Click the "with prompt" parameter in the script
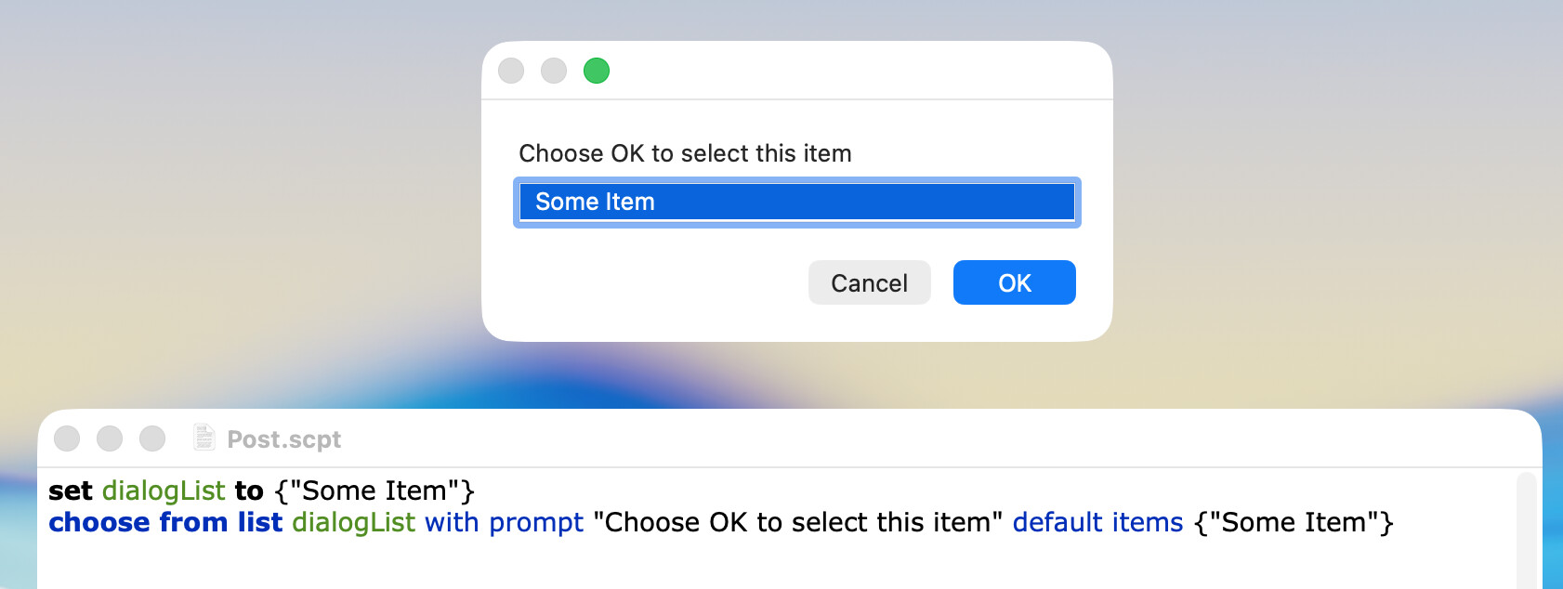1563x589 pixels. click(504, 522)
